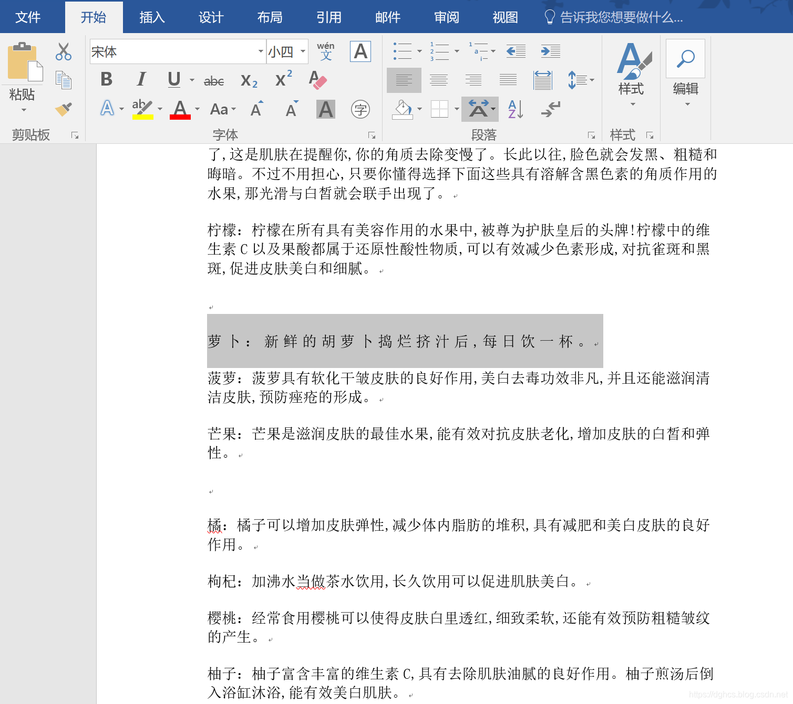793x704 pixels.
Task: Justify the paragraph
Action: click(508, 80)
